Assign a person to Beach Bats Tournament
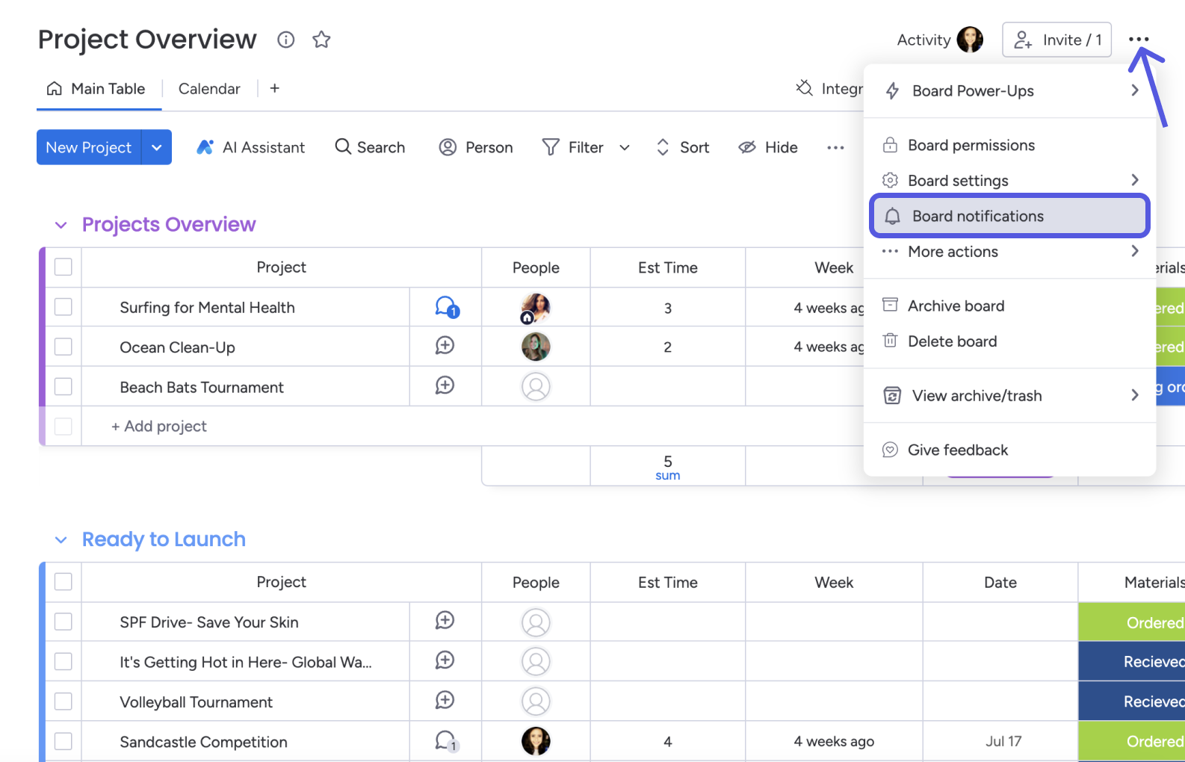 point(536,386)
